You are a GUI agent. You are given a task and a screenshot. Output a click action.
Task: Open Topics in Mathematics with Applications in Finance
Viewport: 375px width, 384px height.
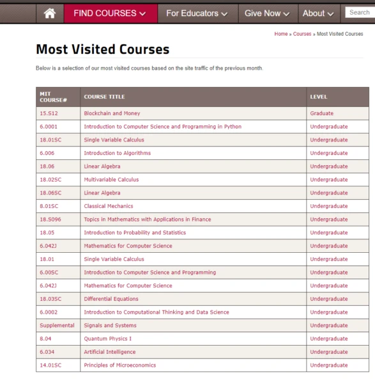tap(148, 220)
